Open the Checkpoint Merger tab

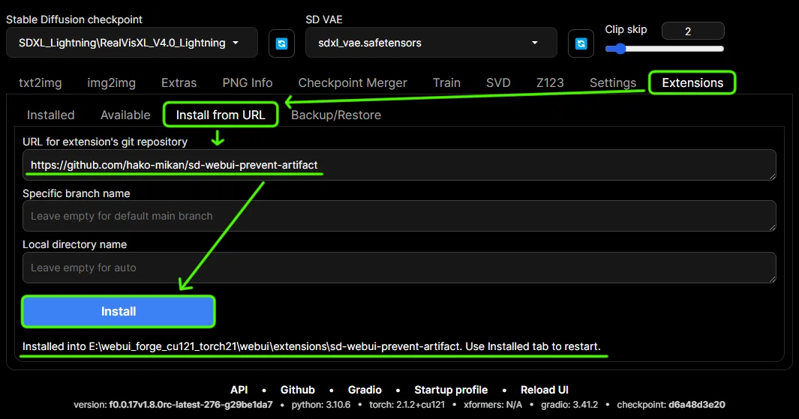[353, 82]
